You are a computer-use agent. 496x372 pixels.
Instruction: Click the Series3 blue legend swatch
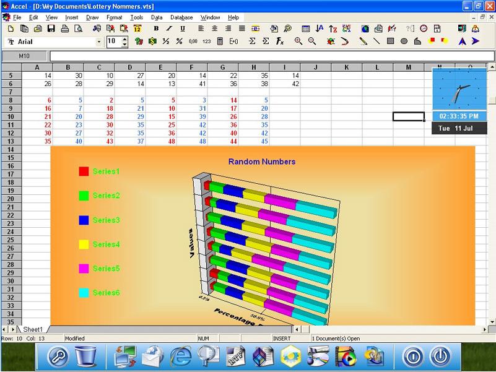[84, 220]
